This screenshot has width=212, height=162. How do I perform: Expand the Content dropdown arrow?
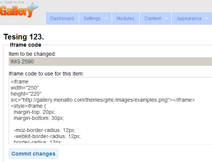[166, 18]
